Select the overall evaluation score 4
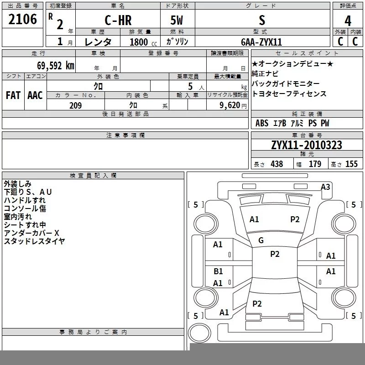Screen dimensions: 365x365 (x=348, y=21)
